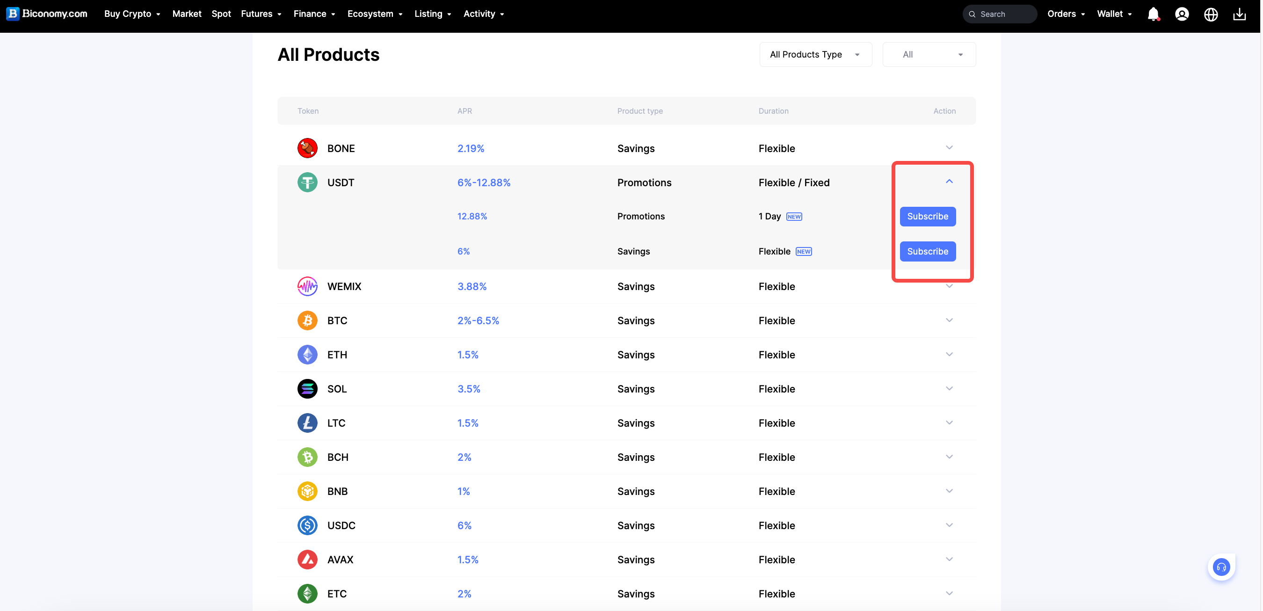
Task: Click the notification bell icon
Action: pos(1153,14)
